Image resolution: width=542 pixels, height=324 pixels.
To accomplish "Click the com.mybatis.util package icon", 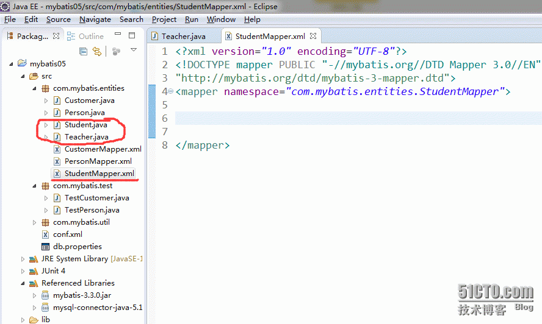I will click(45, 222).
